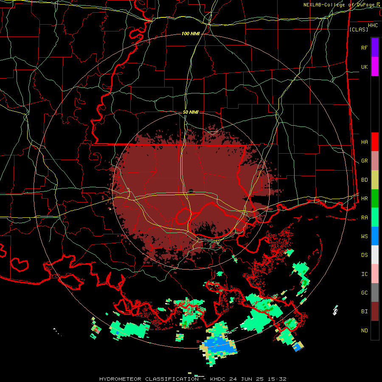The width and height of the screenshot is (382, 382).
Task: Click the GC gray legend swatch
Action: click(x=375, y=292)
